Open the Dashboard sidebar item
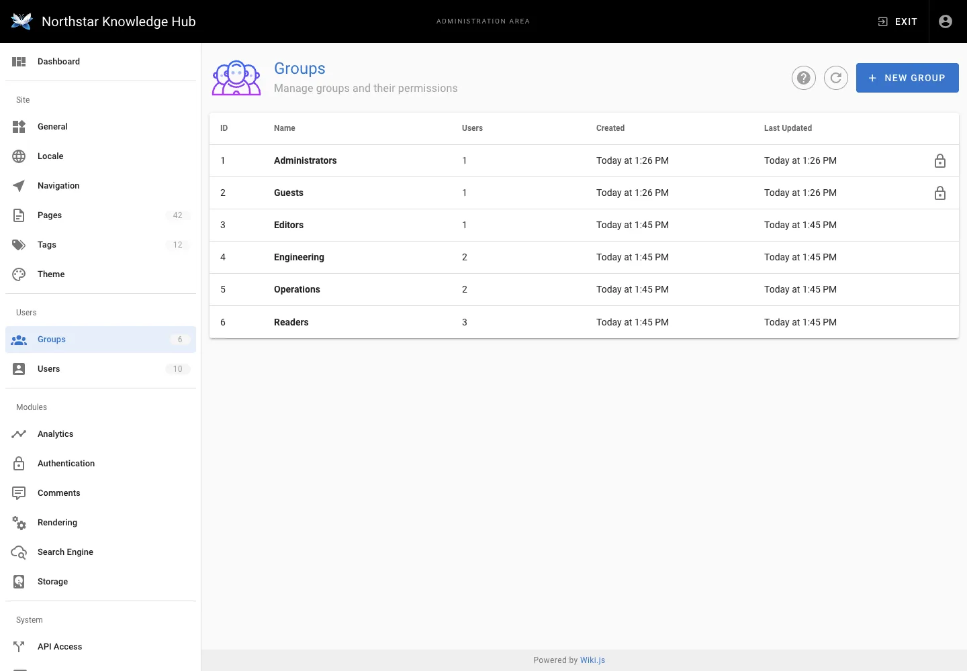Viewport: 967px width, 671px height. coord(101,62)
